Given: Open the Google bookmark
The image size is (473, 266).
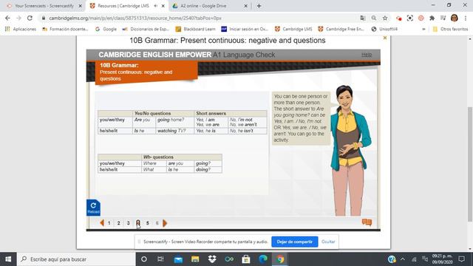Looking at the screenshot, I should click(x=106, y=29).
